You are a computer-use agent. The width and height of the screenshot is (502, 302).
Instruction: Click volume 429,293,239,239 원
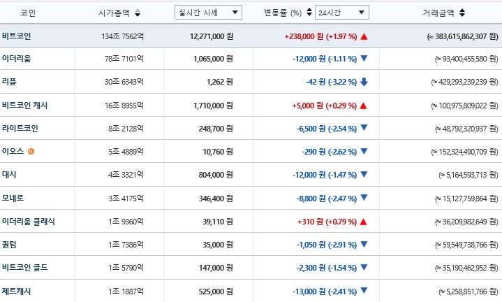[x=464, y=82]
